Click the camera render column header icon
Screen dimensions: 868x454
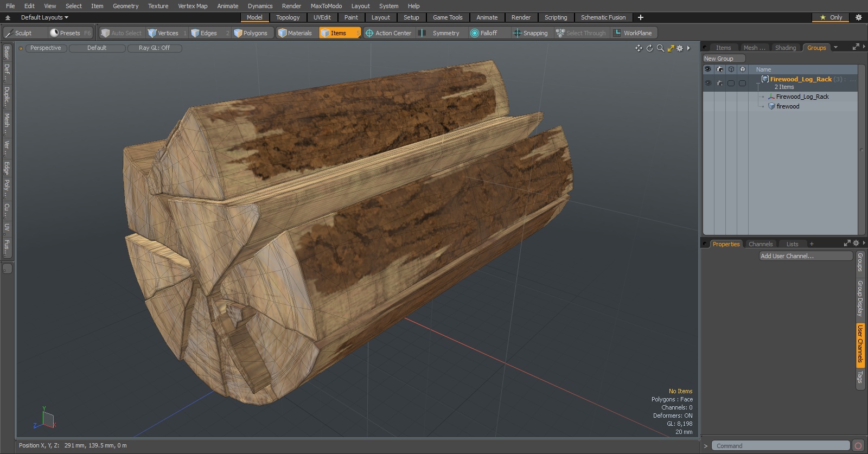(x=720, y=69)
